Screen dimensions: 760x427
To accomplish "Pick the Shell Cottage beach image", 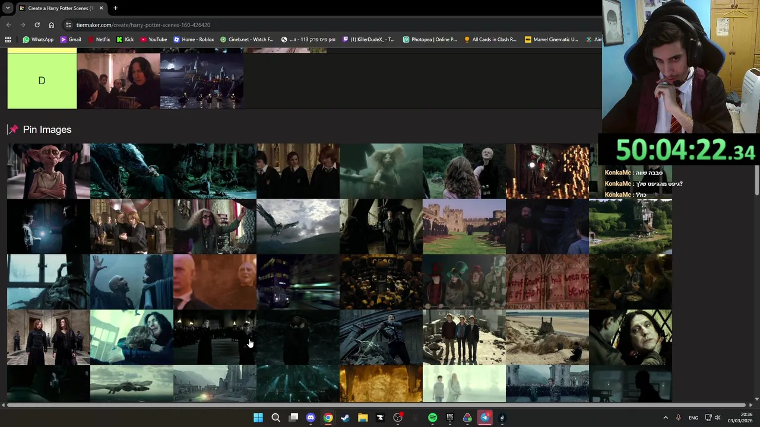I will tap(547, 337).
